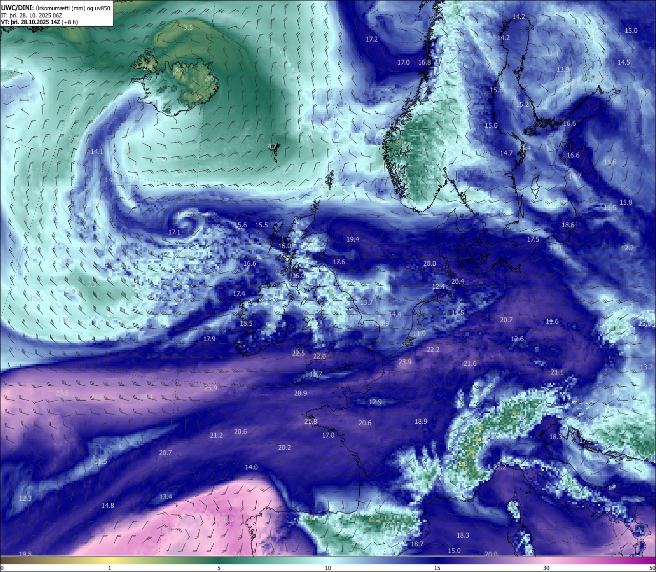Click the legend tick labeled 30
The image size is (656, 572).
[x=546, y=568]
